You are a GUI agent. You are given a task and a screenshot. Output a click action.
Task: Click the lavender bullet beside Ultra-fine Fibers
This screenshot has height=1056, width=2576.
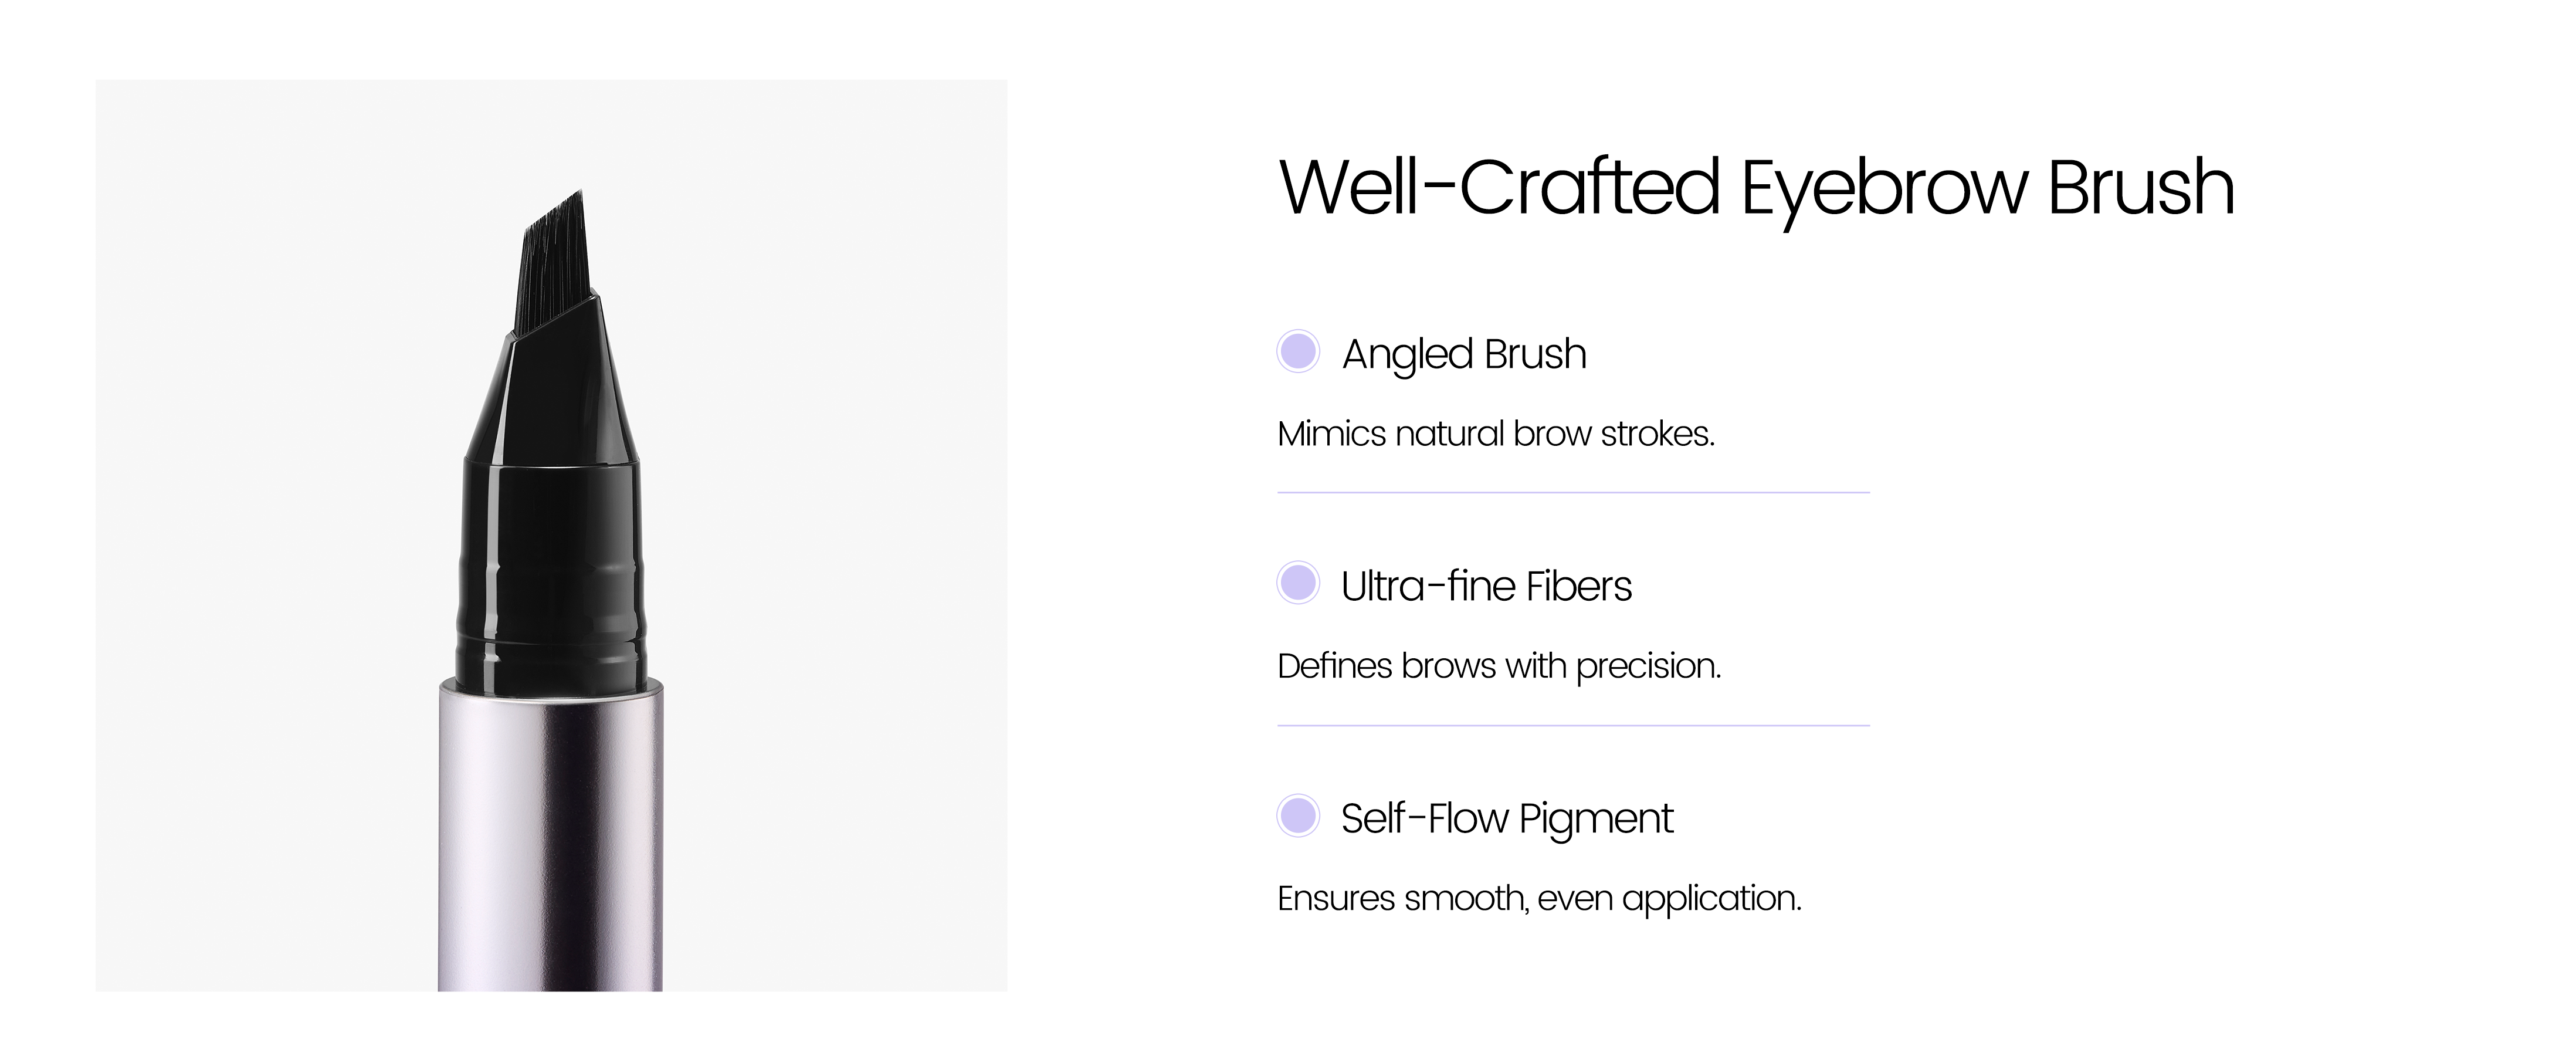pos(1298,583)
